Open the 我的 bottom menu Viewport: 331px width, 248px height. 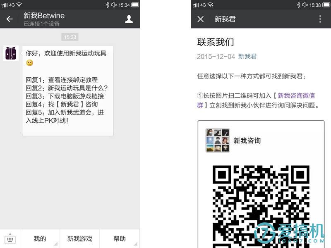[x=40, y=239]
